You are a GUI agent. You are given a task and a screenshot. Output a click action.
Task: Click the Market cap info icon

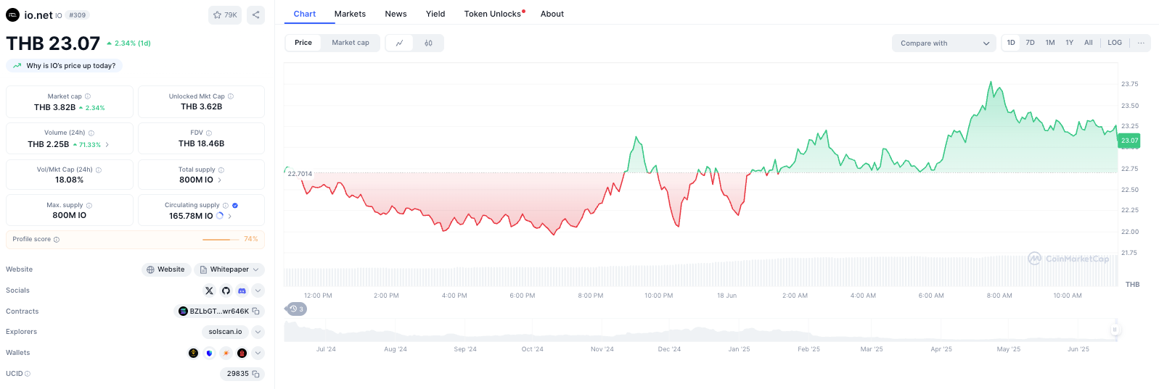point(88,96)
